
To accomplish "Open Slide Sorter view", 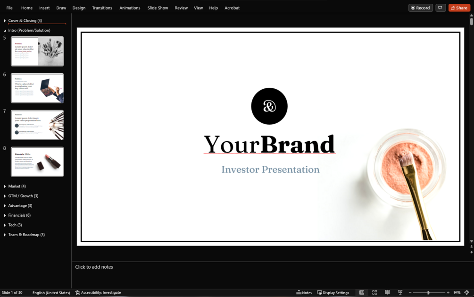I will click(x=374, y=292).
